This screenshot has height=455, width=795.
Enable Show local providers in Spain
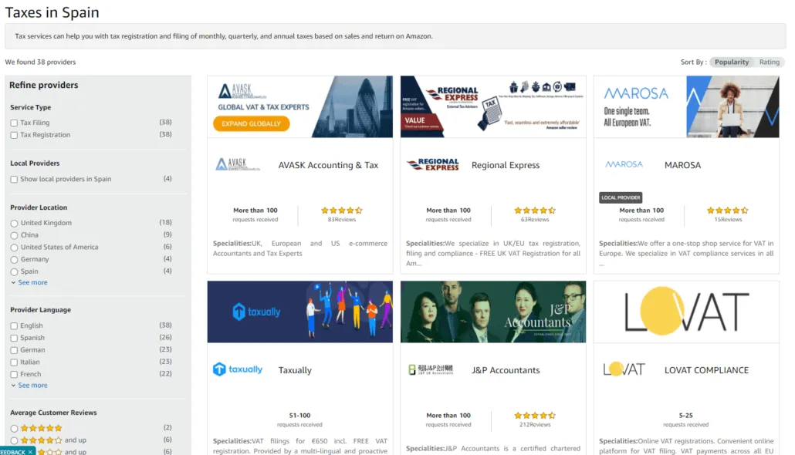tap(14, 180)
